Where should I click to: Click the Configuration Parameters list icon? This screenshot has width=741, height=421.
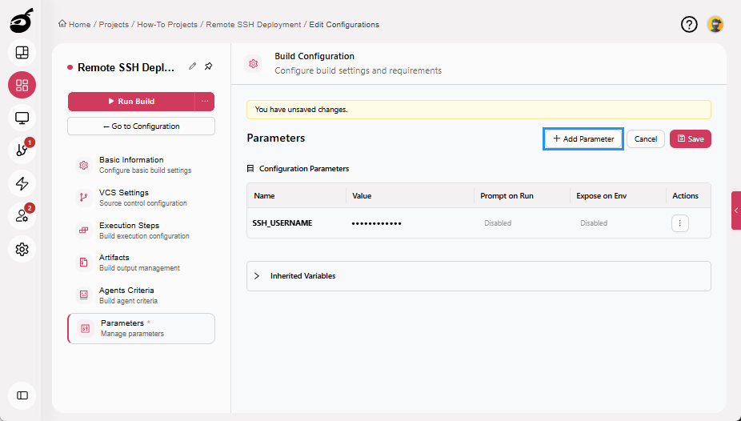click(250, 169)
